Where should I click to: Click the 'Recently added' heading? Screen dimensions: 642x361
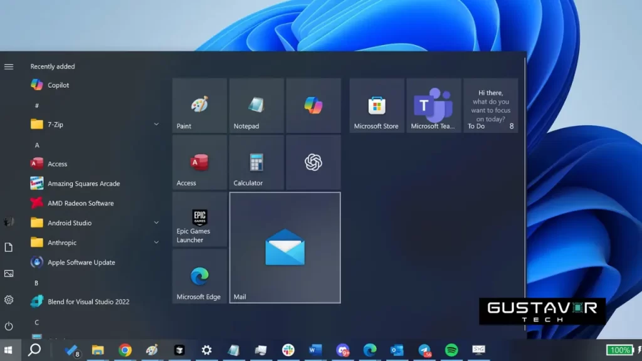tap(53, 66)
